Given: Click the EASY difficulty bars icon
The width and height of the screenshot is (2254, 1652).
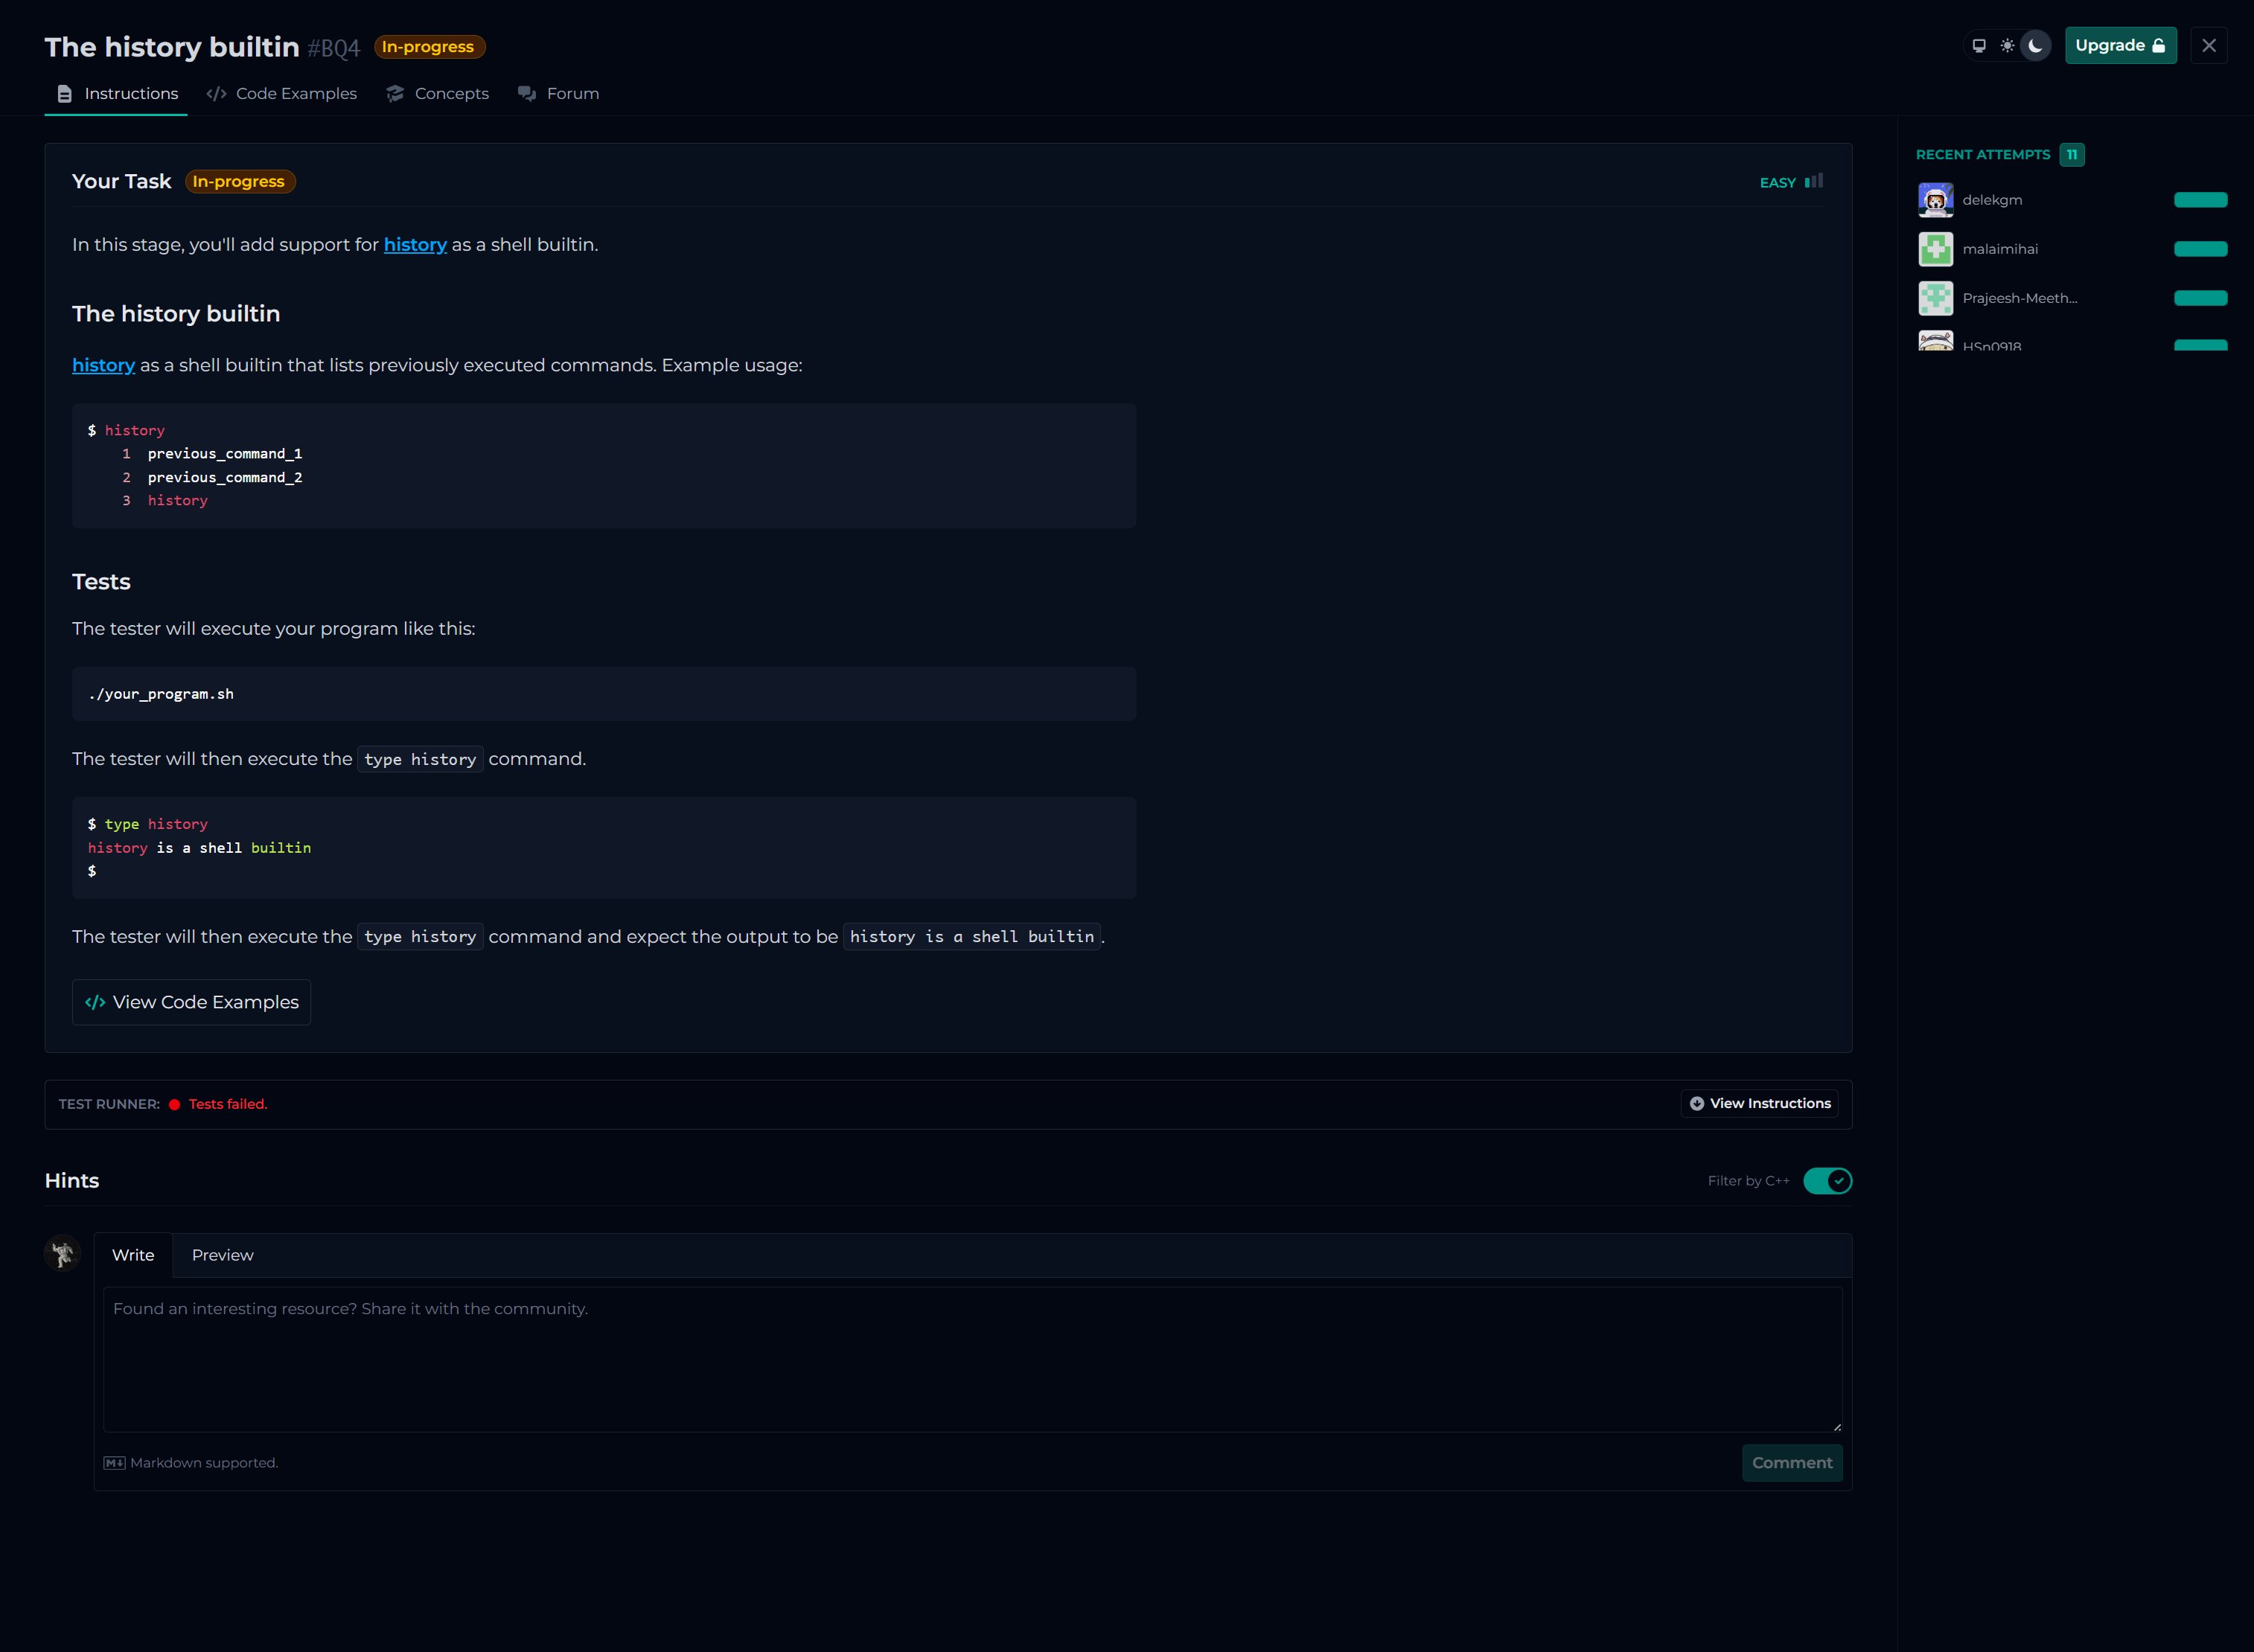Looking at the screenshot, I should point(1814,182).
